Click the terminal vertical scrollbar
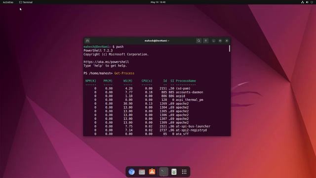The image size is (316, 178). pyautogui.click(x=230, y=48)
